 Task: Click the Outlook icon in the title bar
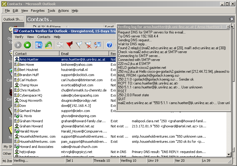[x=4, y=4]
